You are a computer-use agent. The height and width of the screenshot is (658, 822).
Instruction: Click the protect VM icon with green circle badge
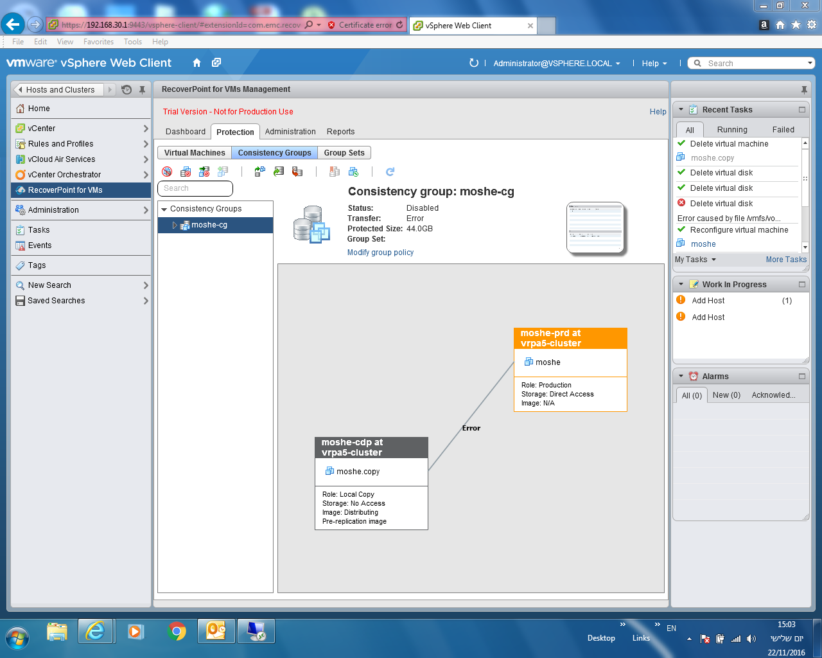pos(353,172)
